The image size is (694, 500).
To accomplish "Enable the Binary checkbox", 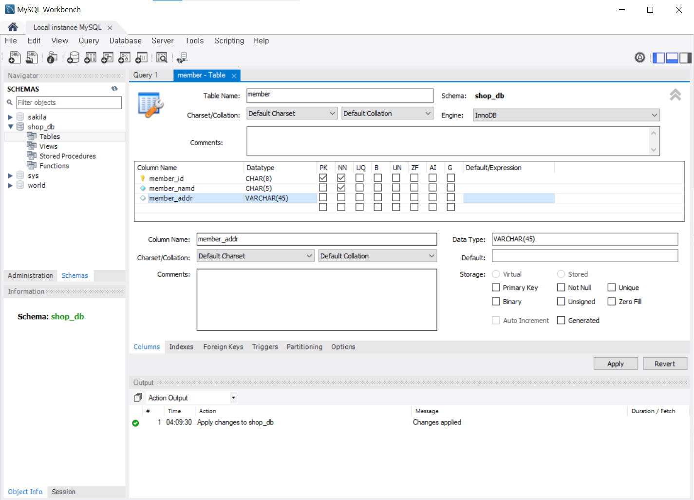I will 496,302.
